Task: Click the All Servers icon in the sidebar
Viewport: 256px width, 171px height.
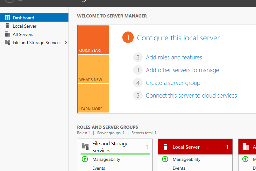Action: [x=8, y=34]
